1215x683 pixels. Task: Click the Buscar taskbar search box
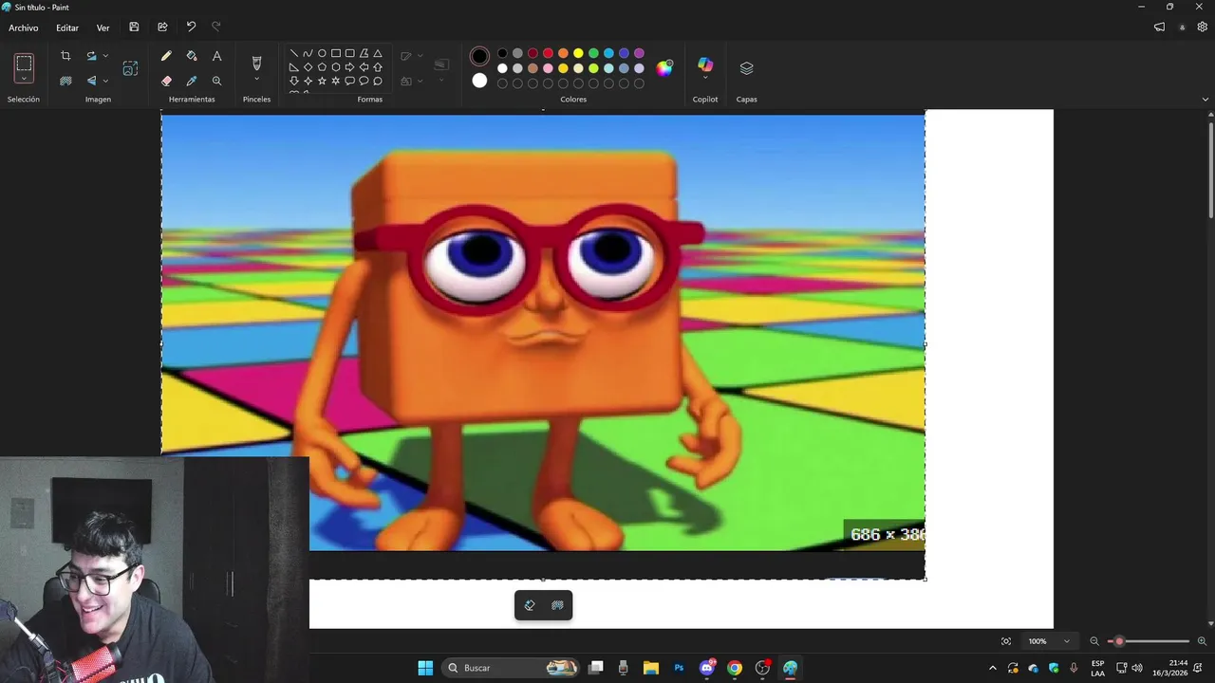pyautogui.click(x=512, y=668)
